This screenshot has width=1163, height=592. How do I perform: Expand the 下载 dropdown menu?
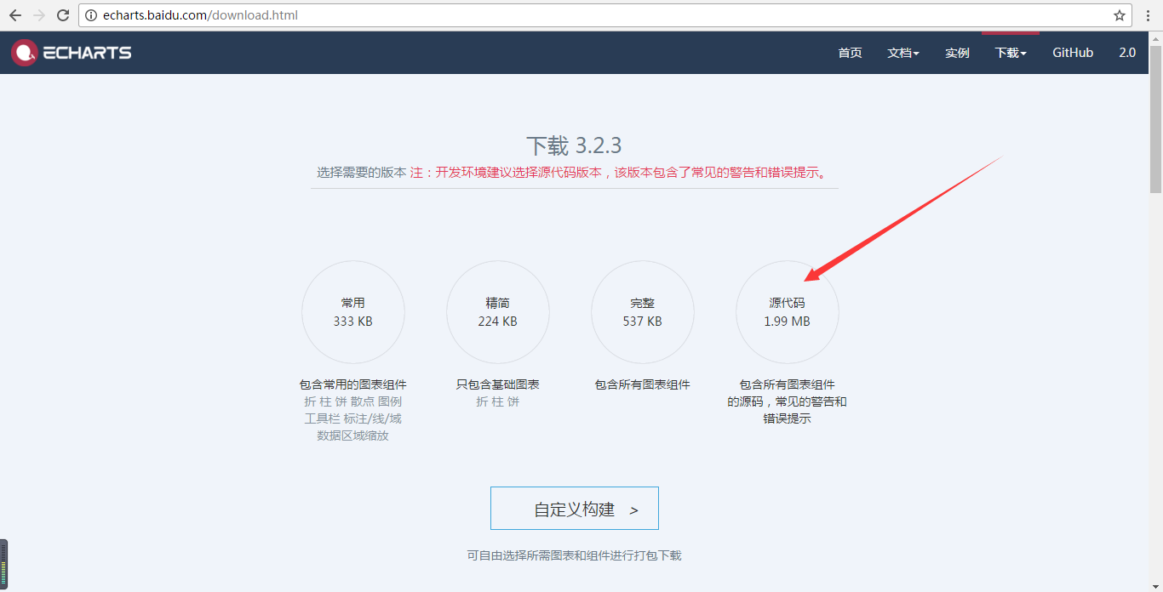coord(1011,53)
